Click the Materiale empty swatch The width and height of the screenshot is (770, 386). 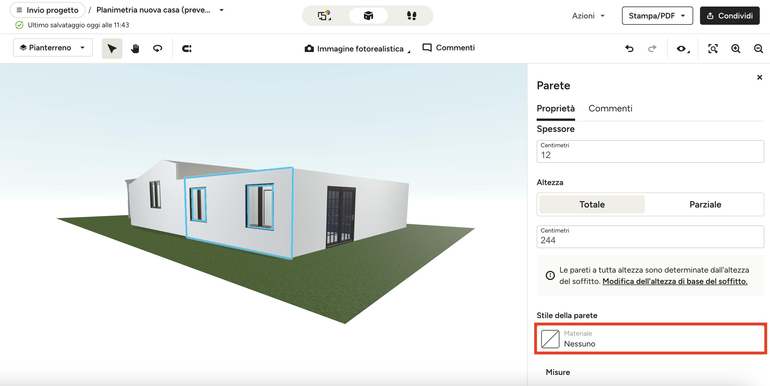[x=550, y=339]
